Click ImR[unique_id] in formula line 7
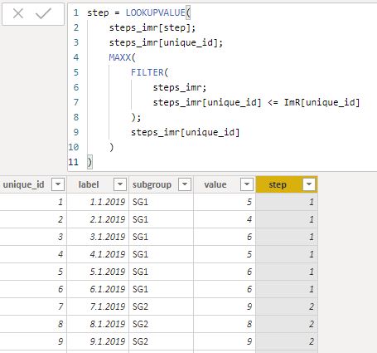Image resolution: width=377 pixels, height=353 pixels. (x=322, y=102)
